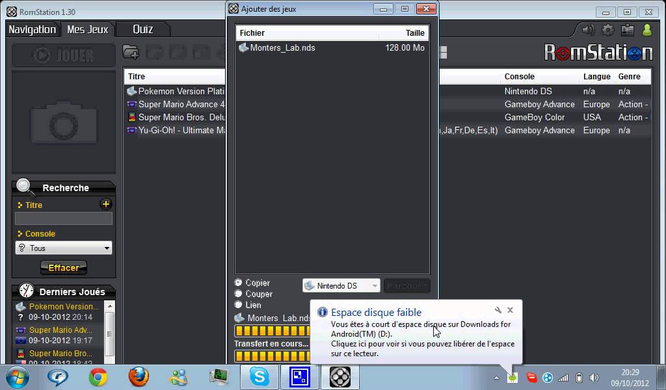Screen dimensions: 666x390
Task: Open Skype from taskbar
Action: pos(259,377)
